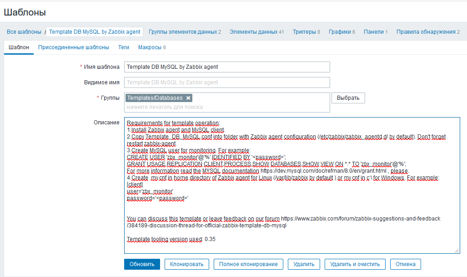Select the Шаблон tab
The width and height of the screenshot is (467, 277).
pos(18,47)
